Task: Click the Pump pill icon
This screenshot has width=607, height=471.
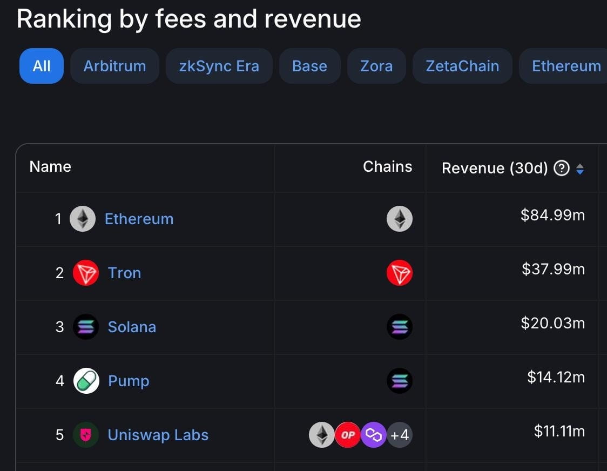Action: tap(85, 381)
